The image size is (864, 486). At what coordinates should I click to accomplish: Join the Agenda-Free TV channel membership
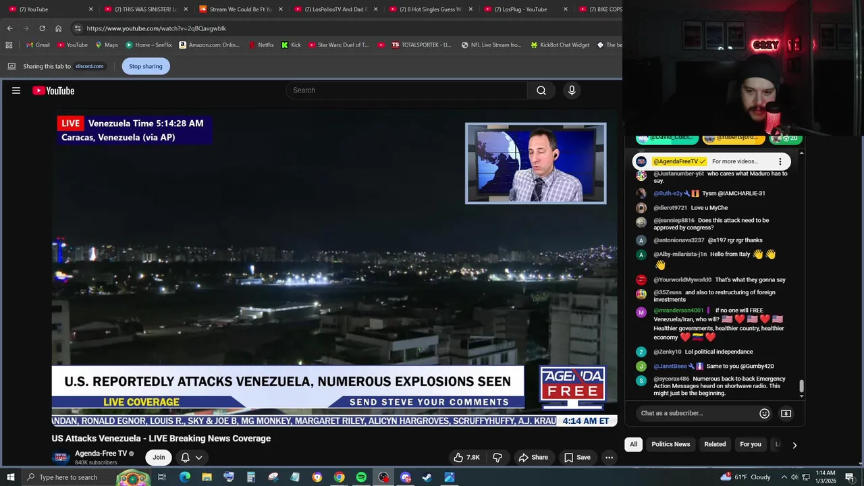(x=159, y=458)
